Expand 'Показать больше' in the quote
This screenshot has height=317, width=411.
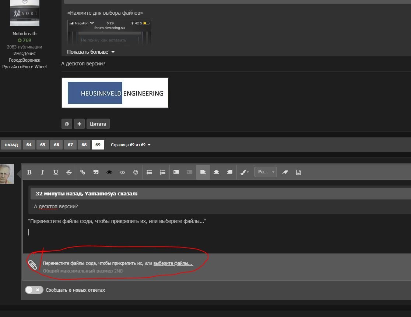[x=91, y=52]
